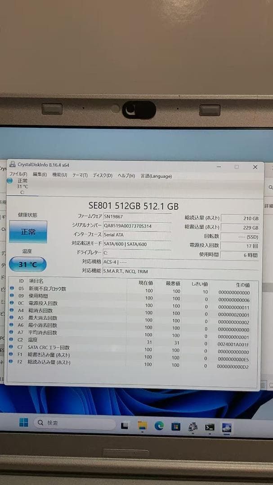
Task: Click the drive letter field C:
Action: coord(137,253)
